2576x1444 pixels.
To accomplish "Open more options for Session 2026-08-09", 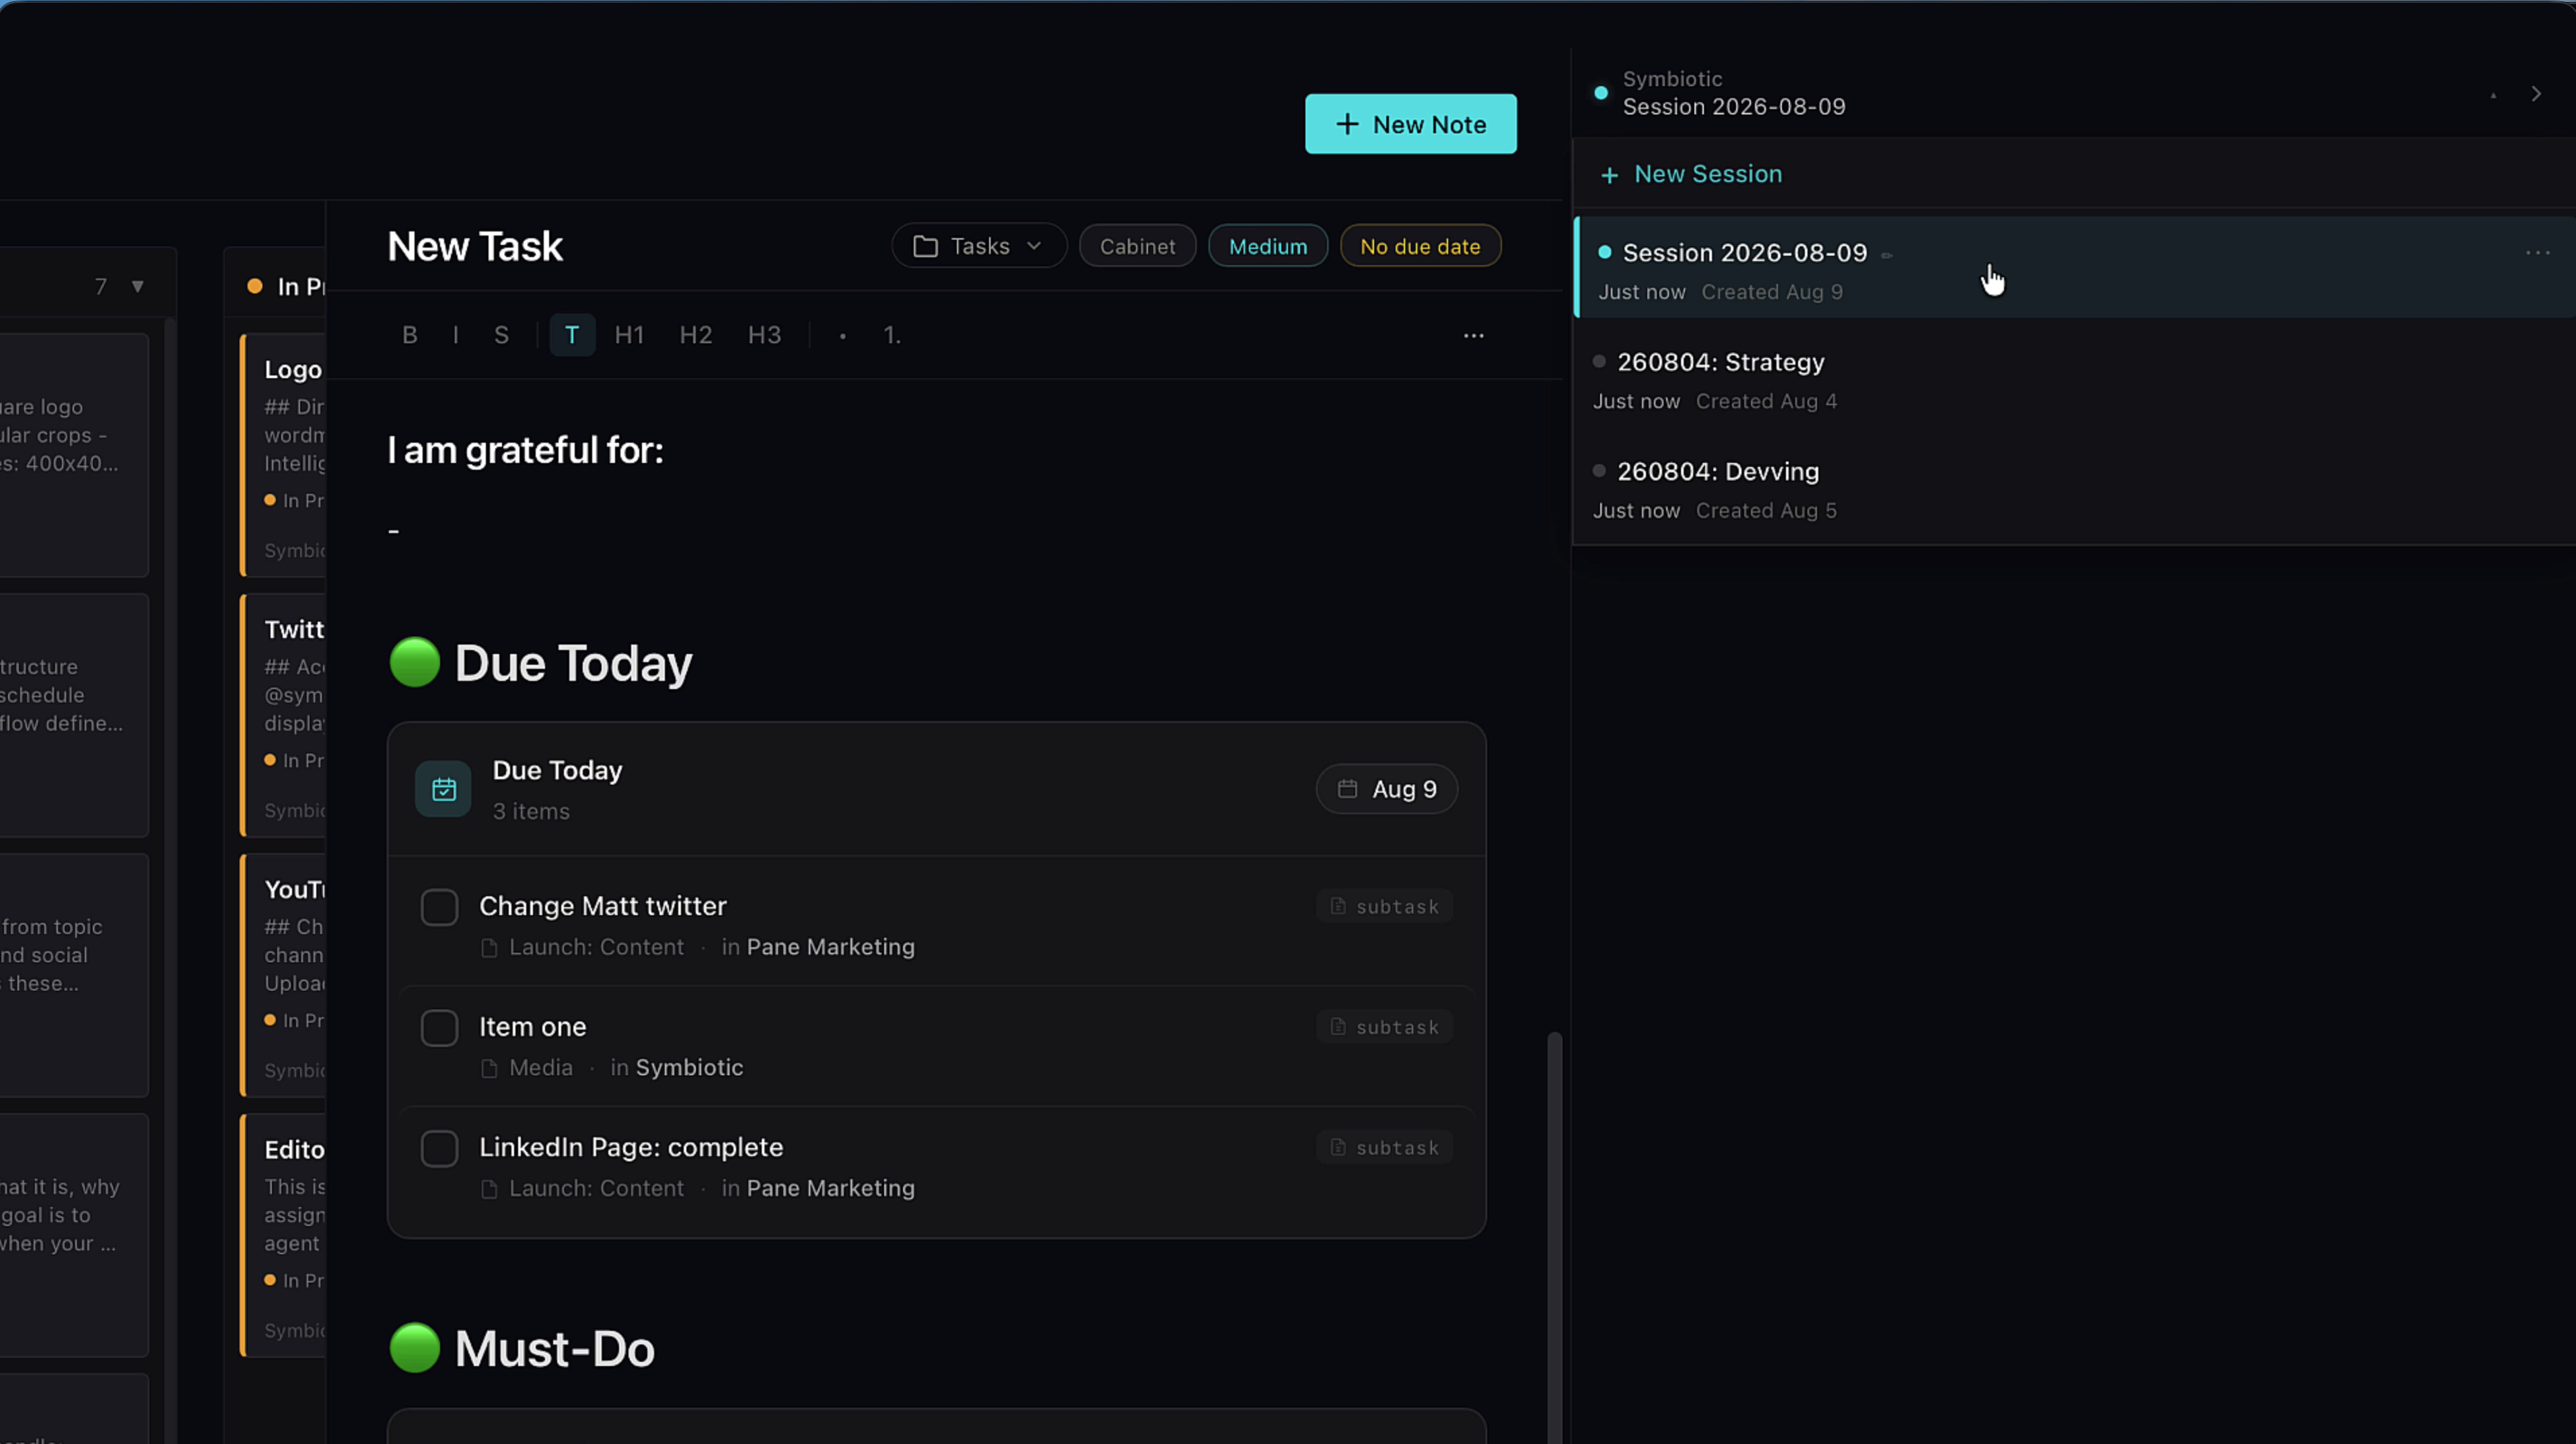I will [x=2537, y=253].
